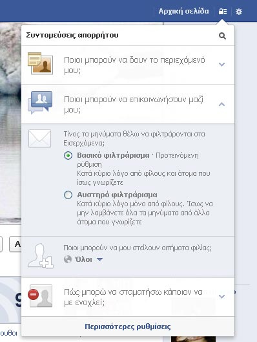Expand 'Πώς μπορώ να σταματήσω κάποιον' chevron
257x342 pixels.
click(221, 296)
